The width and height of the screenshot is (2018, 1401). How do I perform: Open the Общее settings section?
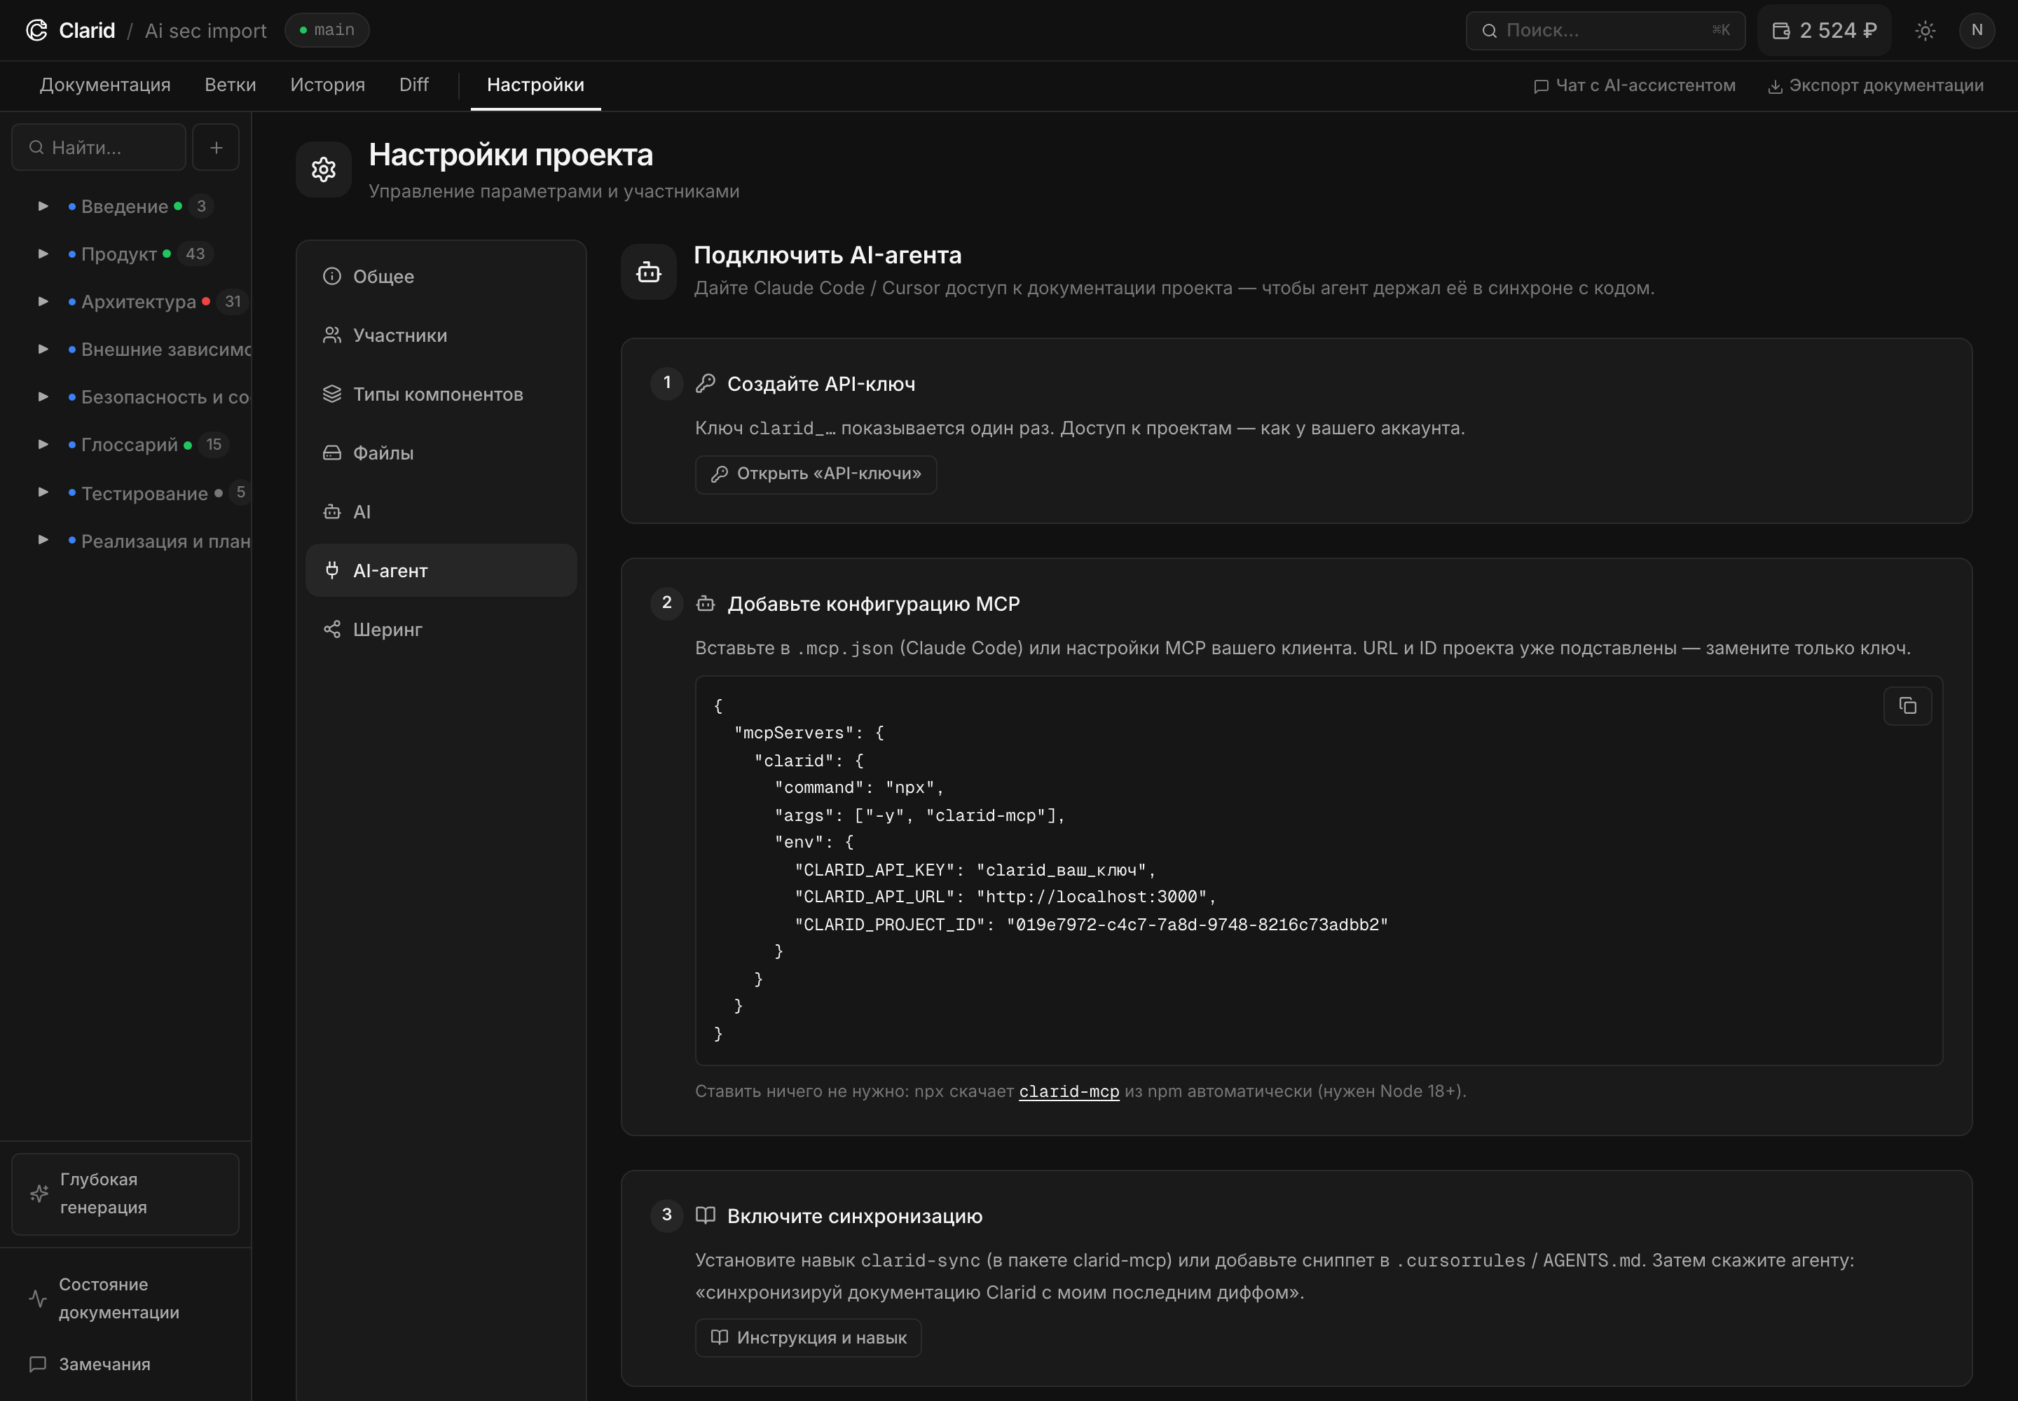coord(441,277)
